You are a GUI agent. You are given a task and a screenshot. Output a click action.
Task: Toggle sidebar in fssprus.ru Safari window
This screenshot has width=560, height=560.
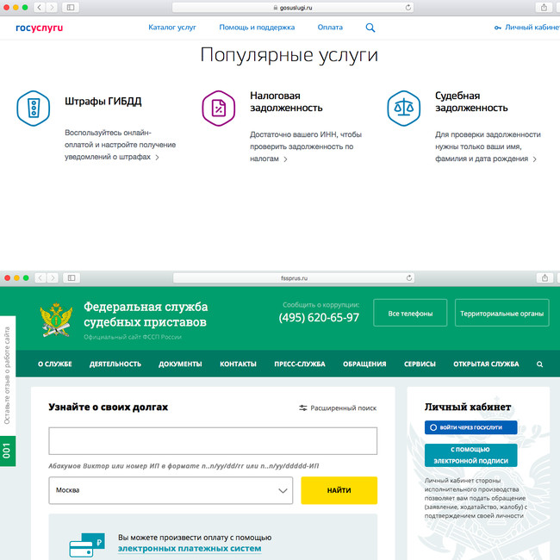72,278
